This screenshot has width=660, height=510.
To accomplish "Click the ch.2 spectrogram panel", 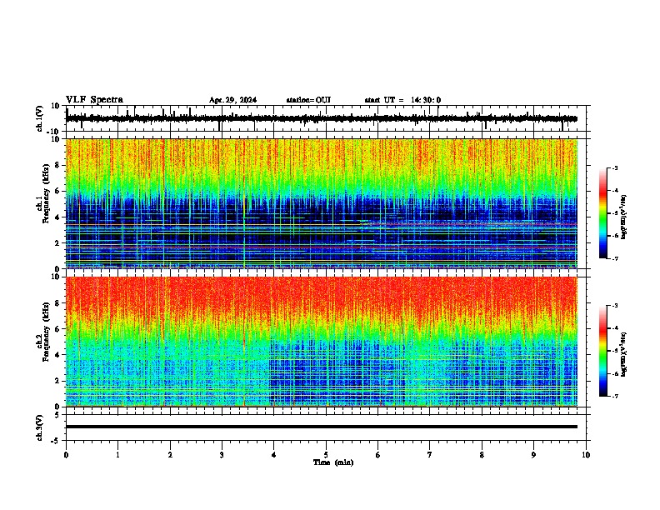I will pyautogui.click(x=322, y=342).
